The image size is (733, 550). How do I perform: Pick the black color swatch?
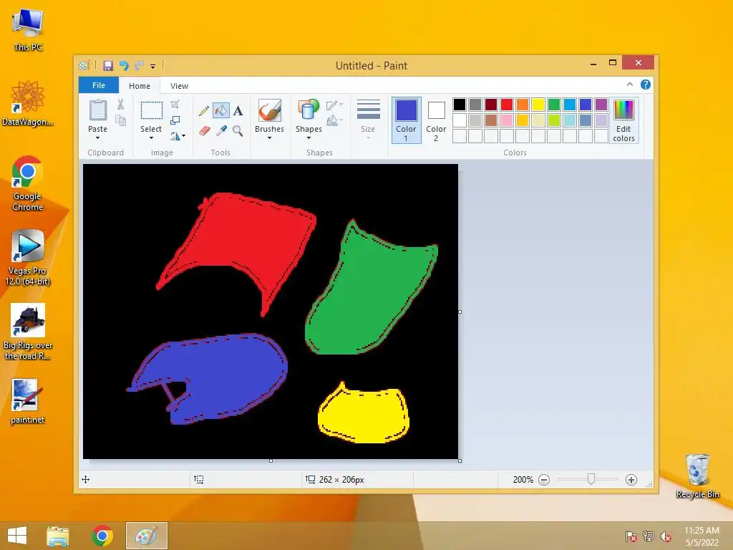click(x=460, y=105)
